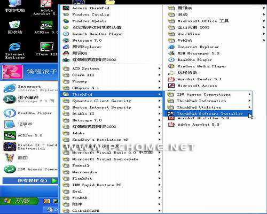Click the 腾讯QQ penguin icon
The image size is (267, 214).
(66, 53)
